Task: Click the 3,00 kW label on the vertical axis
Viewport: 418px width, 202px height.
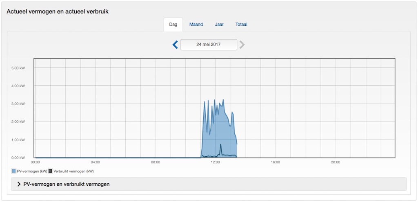Action: (x=18, y=104)
